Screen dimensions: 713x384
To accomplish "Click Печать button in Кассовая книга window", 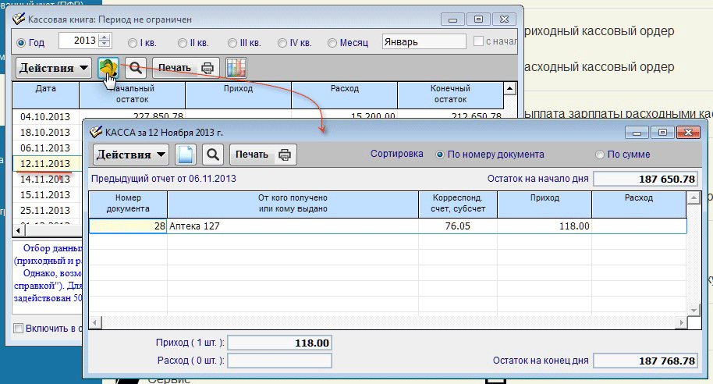I will click(186, 68).
